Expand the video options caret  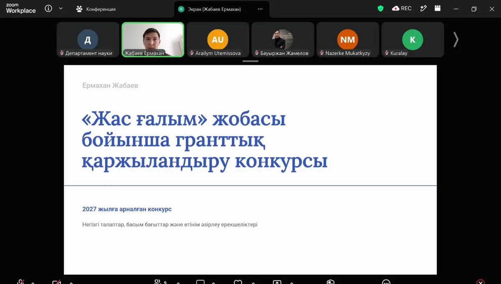(71, 283)
